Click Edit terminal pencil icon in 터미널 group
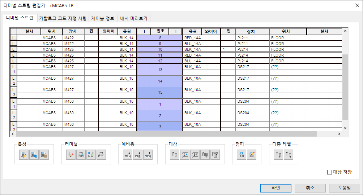This screenshot has width=363, height=195. click(x=71, y=155)
